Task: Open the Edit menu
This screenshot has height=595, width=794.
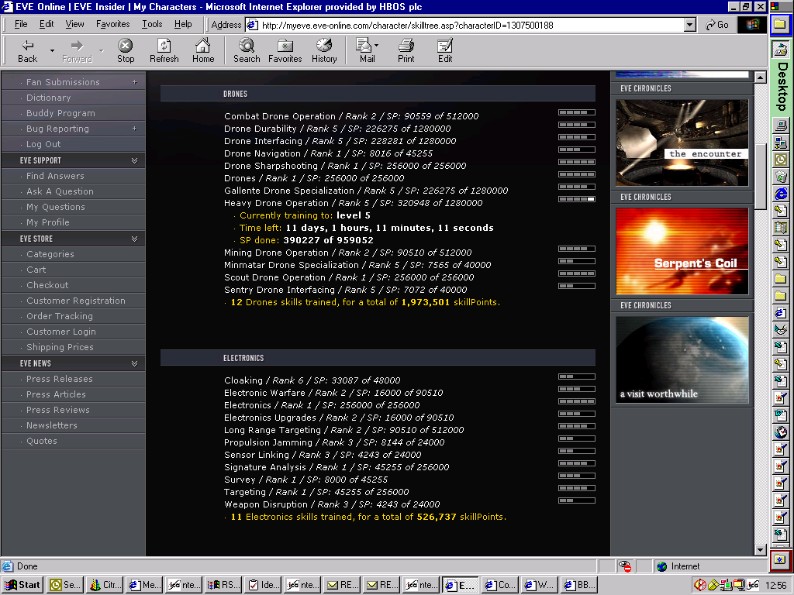Action: coord(47,24)
